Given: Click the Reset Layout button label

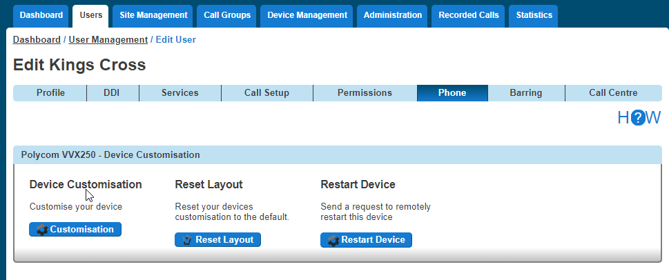Looking at the screenshot, I should 224,240.
